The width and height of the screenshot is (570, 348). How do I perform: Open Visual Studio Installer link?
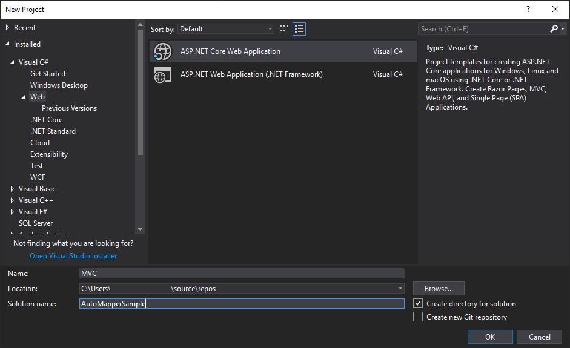(x=73, y=256)
